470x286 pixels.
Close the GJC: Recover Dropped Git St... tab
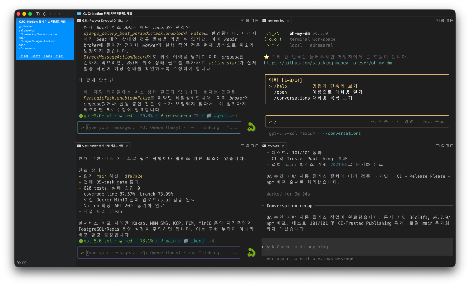click(127, 21)
